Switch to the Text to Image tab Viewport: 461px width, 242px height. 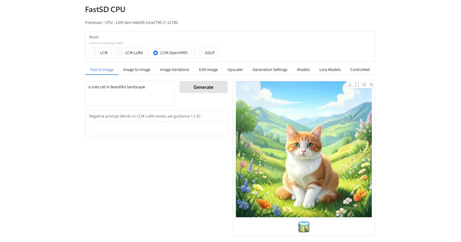(102, 70)
